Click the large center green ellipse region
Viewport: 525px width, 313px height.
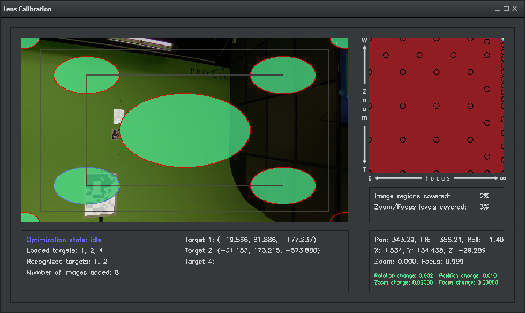click(185, 130)
